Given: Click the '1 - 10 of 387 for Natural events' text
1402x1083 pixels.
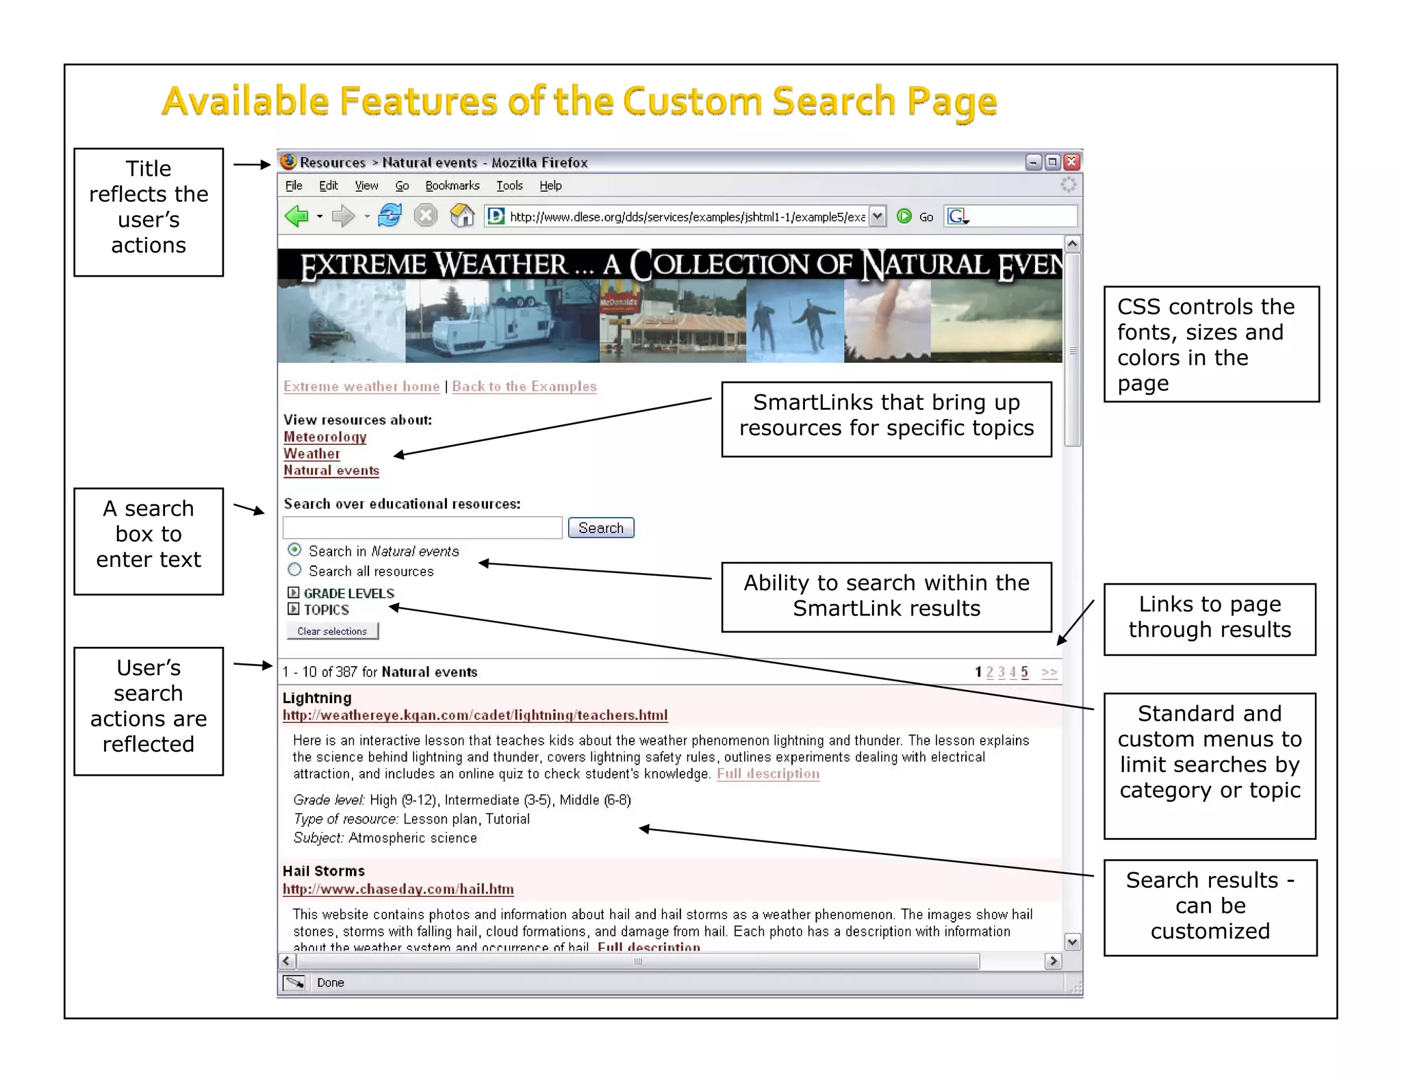Looking at the screenshot, I should pyautogui.click(x=380, y=672).
